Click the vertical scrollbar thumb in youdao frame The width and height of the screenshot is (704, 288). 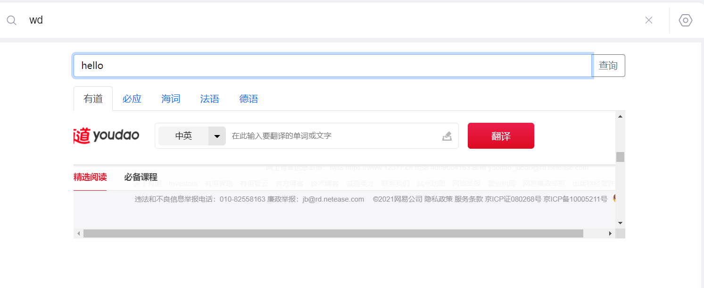coord(620,157)
